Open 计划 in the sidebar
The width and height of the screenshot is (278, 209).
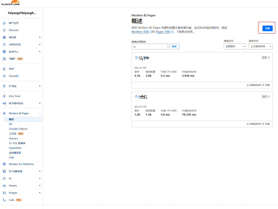click(11, 157)
